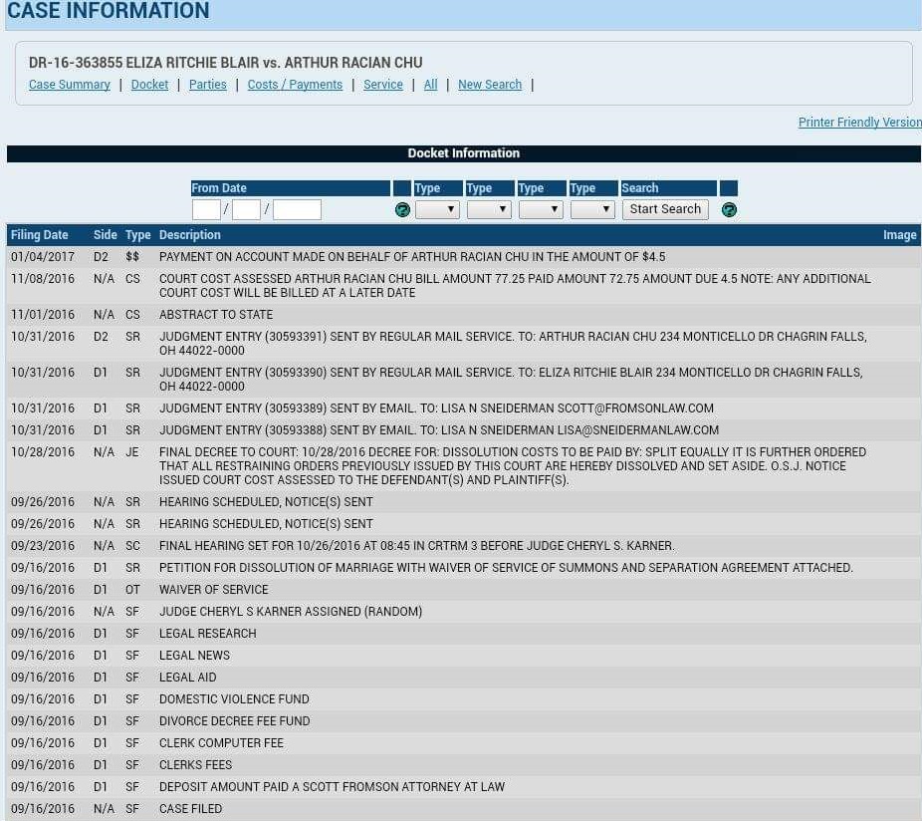Click the CLERKS FEES entry
The width and height of the screenshot is (922, 821).
[x=196, y=765]
